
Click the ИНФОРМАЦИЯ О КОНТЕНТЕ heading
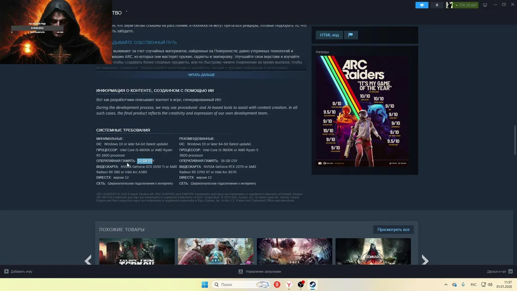155,91
